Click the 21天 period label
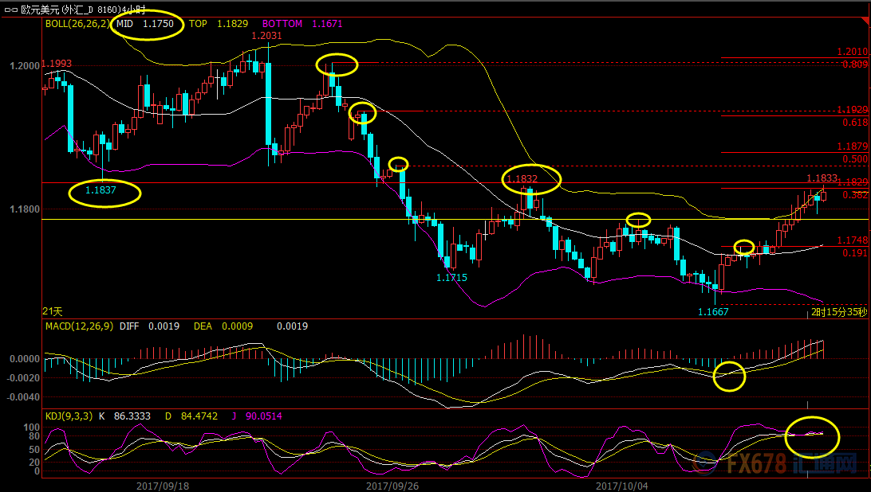871x492 pixels. click(53, 312)
